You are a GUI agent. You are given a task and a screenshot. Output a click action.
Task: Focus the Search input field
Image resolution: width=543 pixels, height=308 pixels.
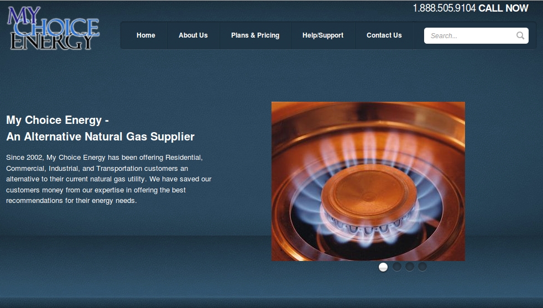click(x=476, y=36)
